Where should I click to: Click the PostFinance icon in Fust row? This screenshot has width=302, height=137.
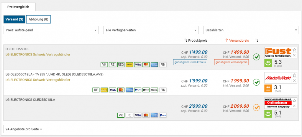point(129,65)
